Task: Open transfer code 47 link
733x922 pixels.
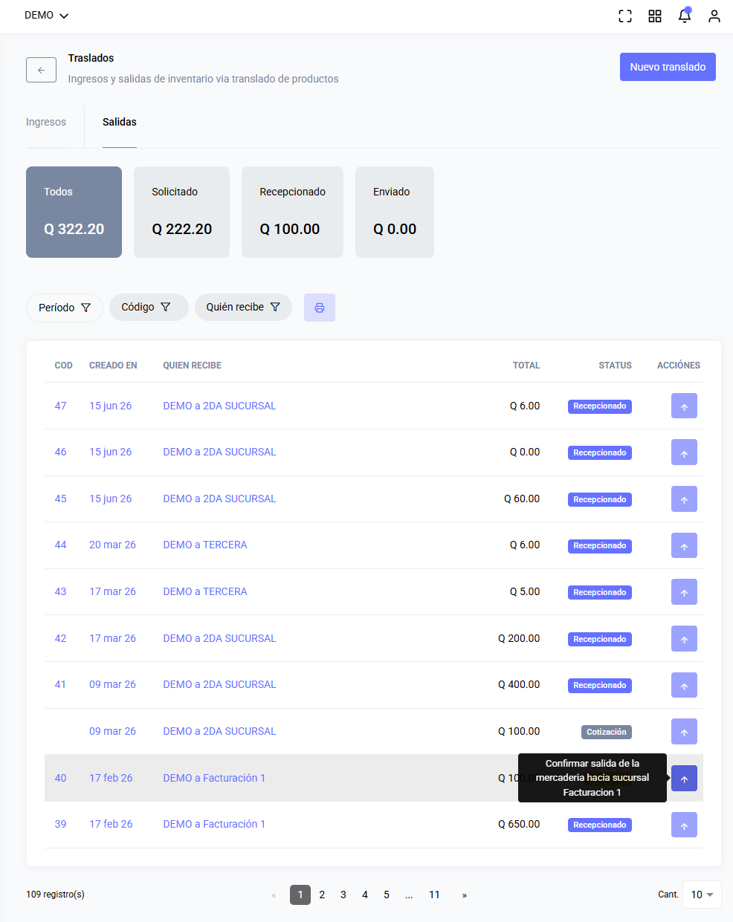Action: pos(60,406)
